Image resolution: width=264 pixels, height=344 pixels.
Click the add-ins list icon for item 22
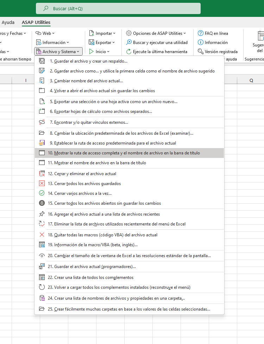click(x=42, y=277)
